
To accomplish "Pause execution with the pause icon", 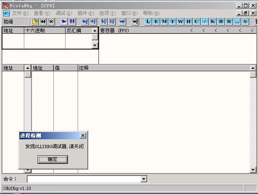I will 72,21.
